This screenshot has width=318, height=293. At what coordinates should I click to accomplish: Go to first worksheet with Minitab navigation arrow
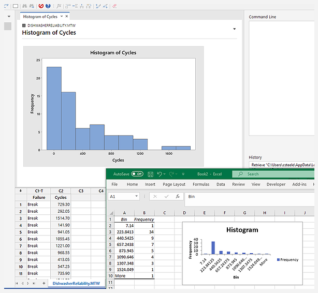click(17, 283)
